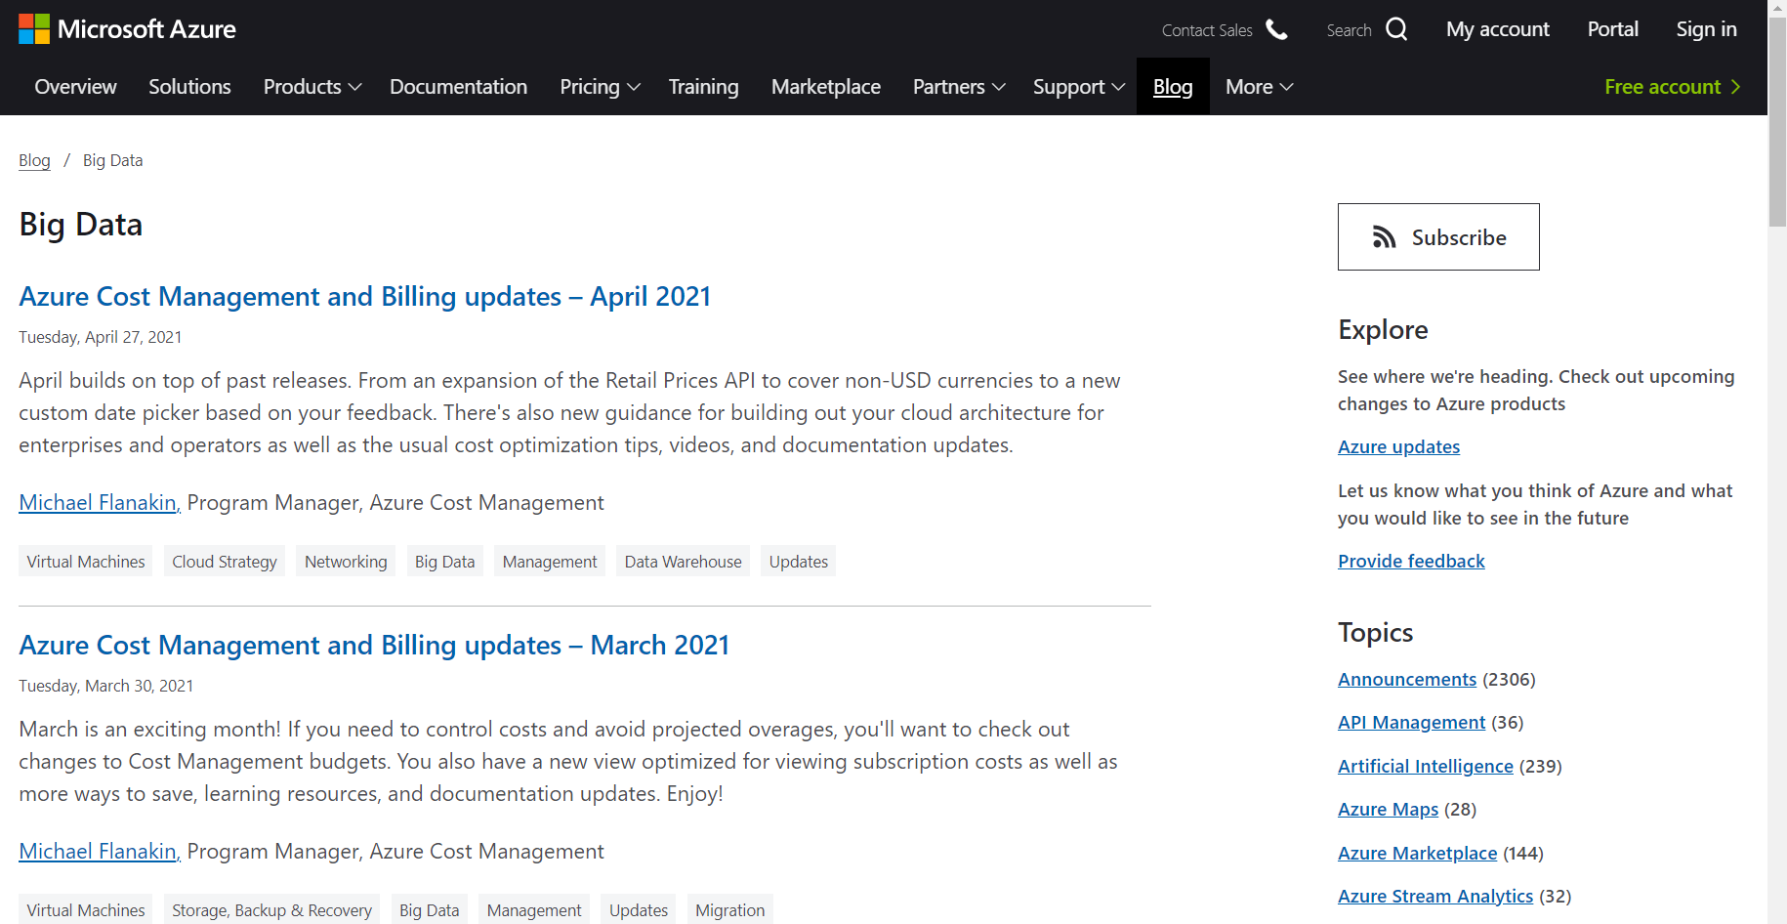The image size is (1787, 924).
Task: Open search with the magnifier icon
Action: (1396, 29)
